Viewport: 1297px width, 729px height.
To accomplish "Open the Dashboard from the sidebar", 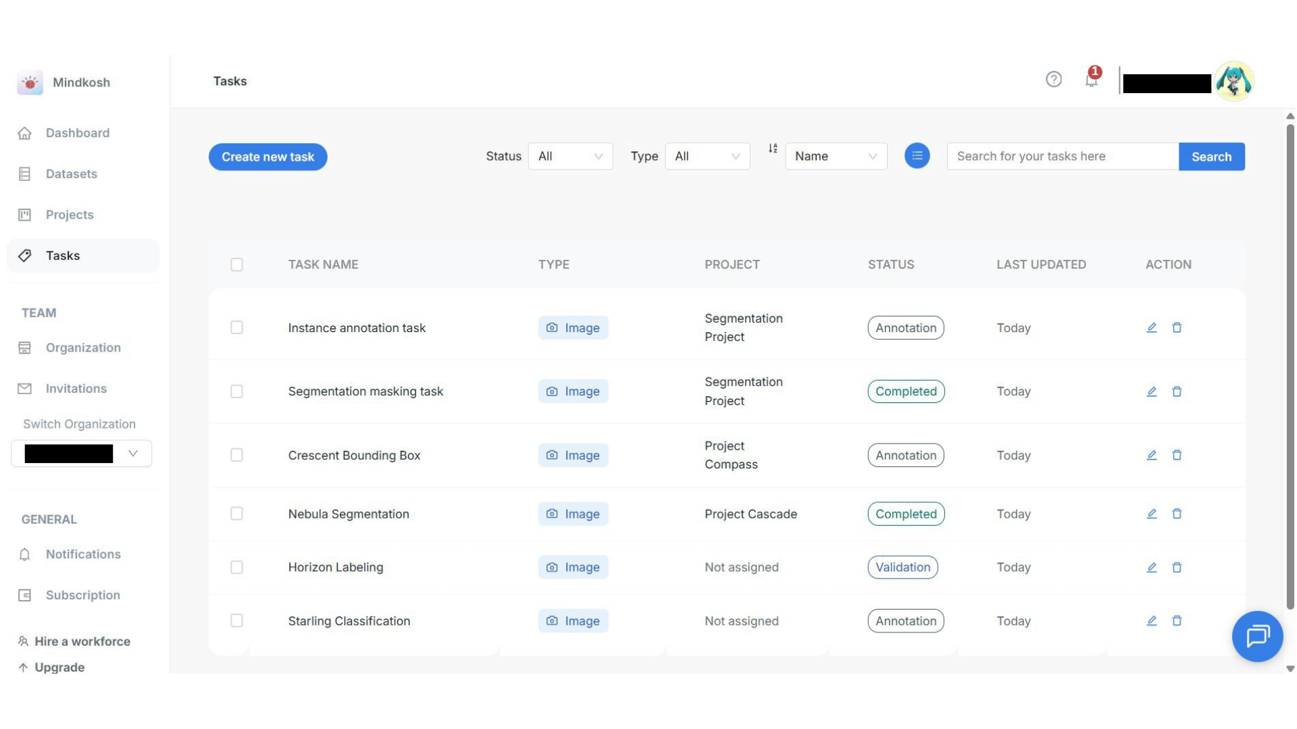I will (x=77, y=133).
